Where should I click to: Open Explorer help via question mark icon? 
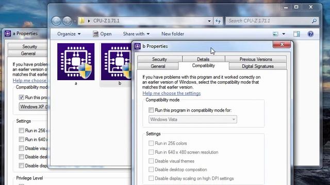tap(310, 34)
